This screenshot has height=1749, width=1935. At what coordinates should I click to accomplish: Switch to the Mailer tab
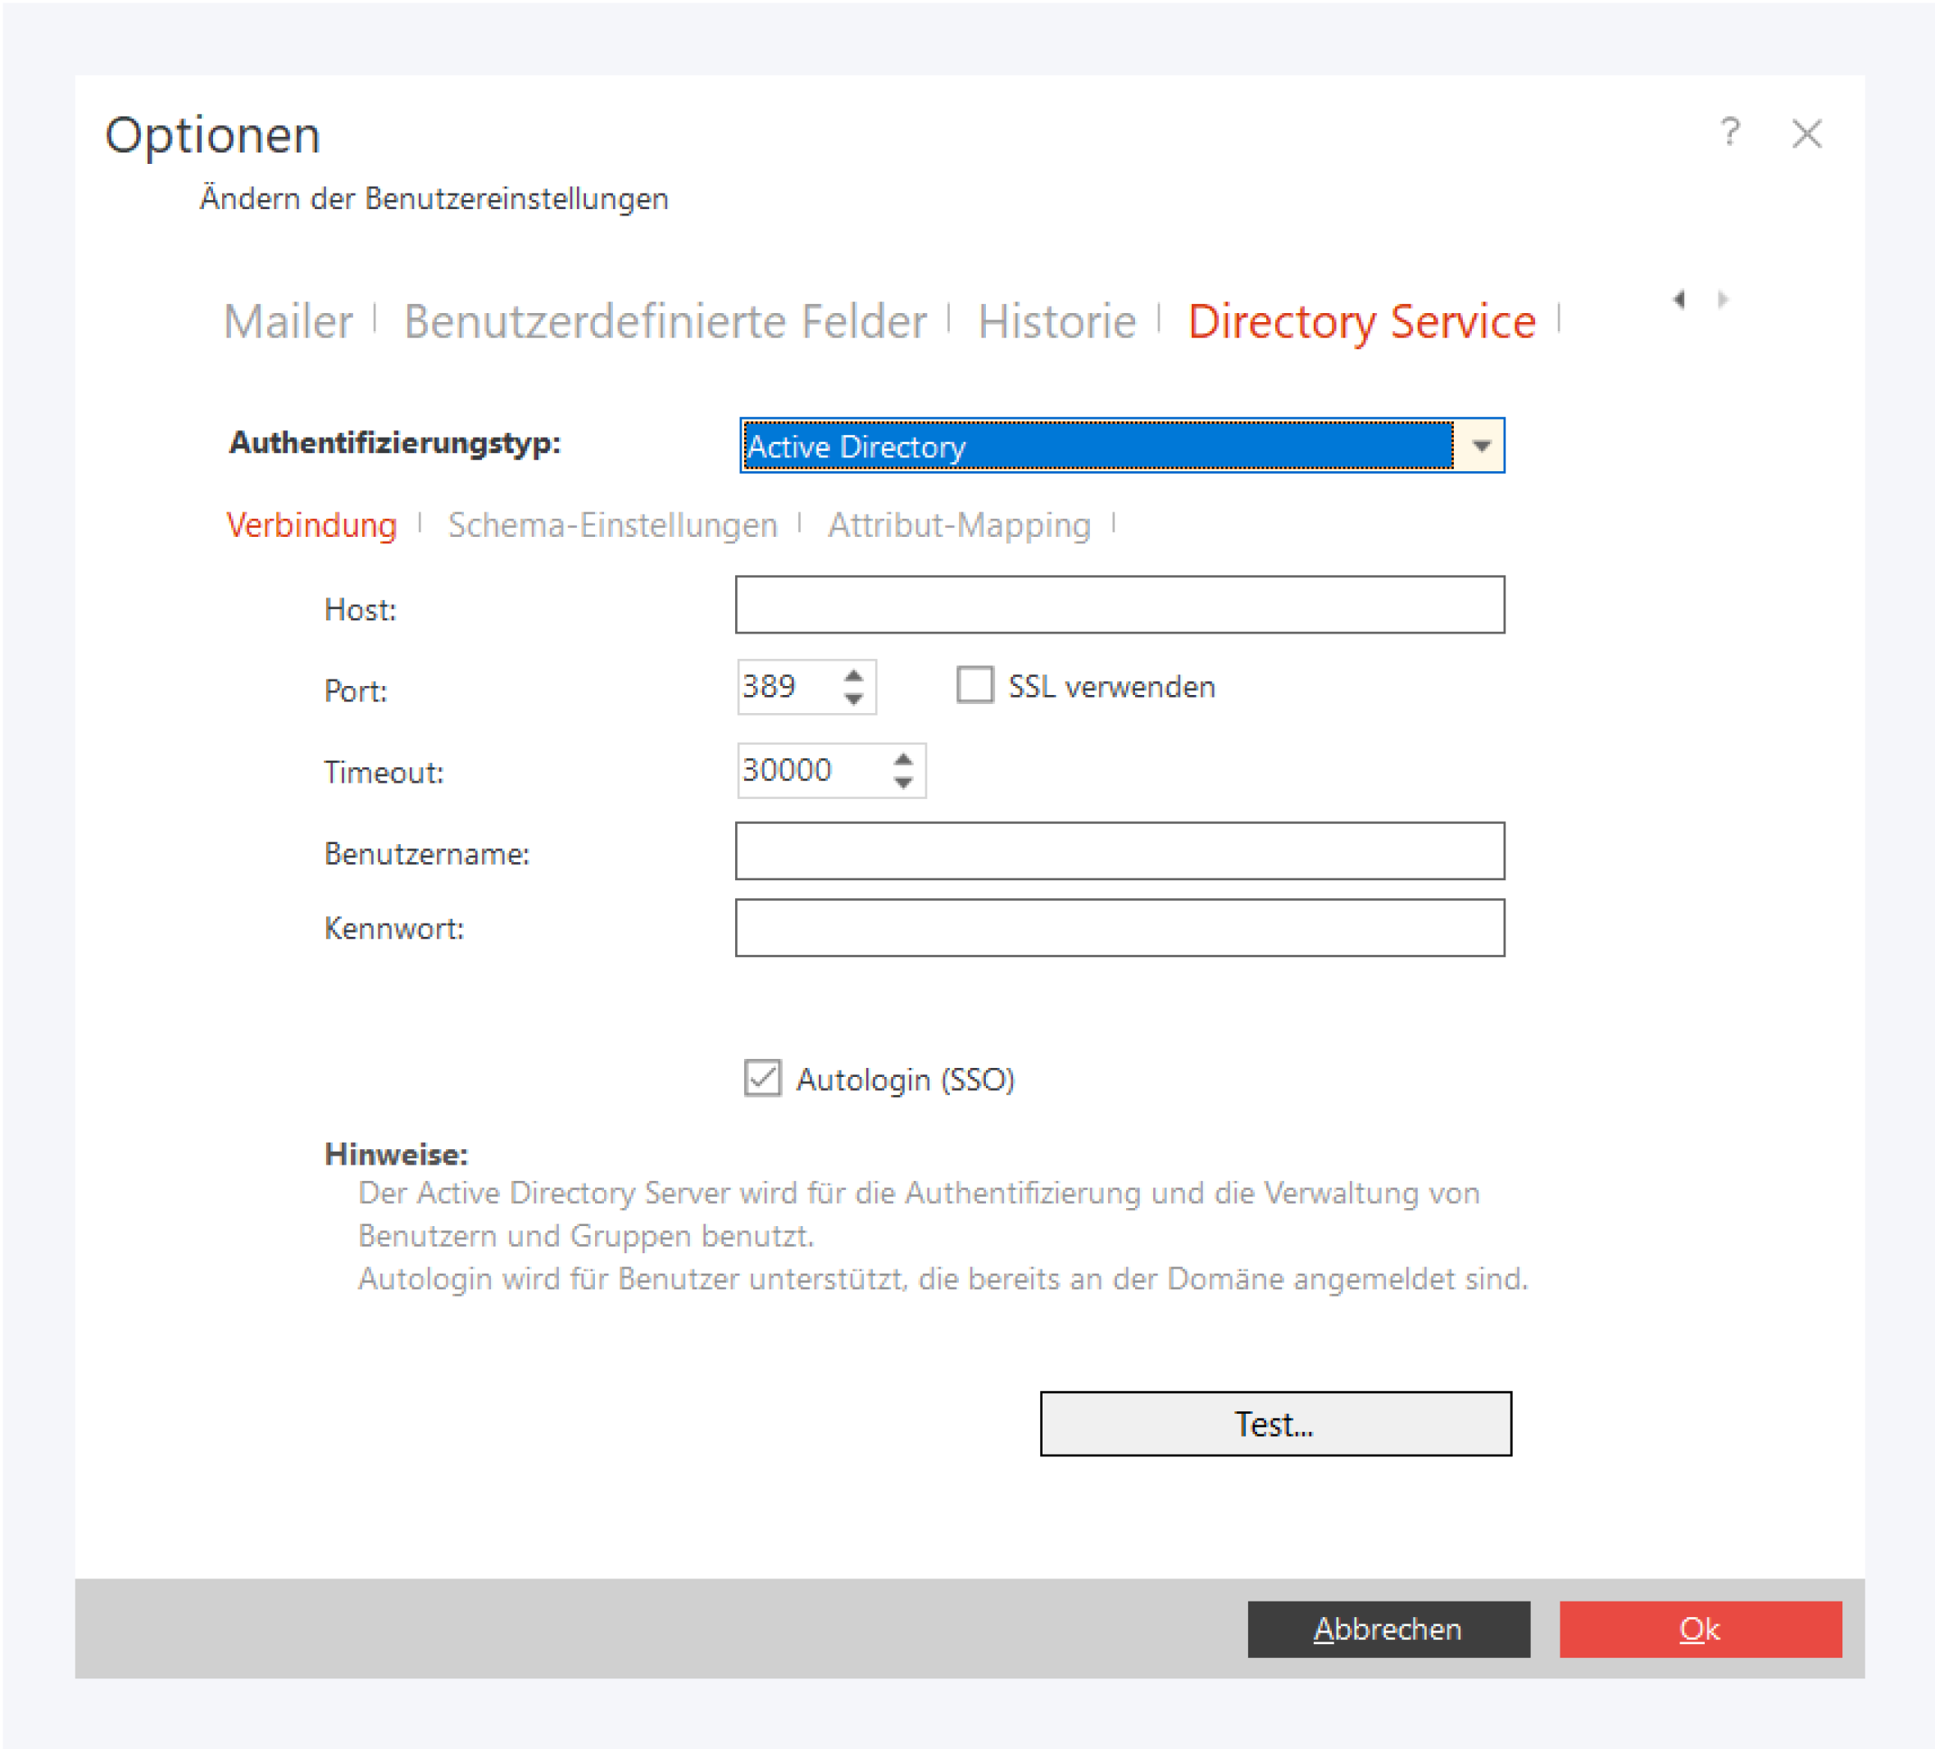click(x=288, y=321)
